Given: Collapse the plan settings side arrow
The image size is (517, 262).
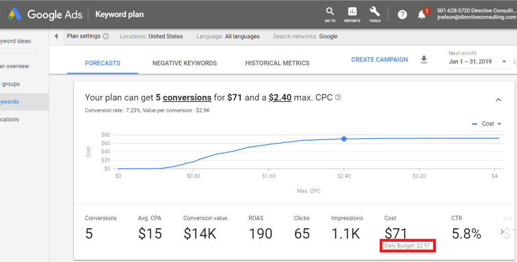Looking at the screenshot, I should coord(56,36).
